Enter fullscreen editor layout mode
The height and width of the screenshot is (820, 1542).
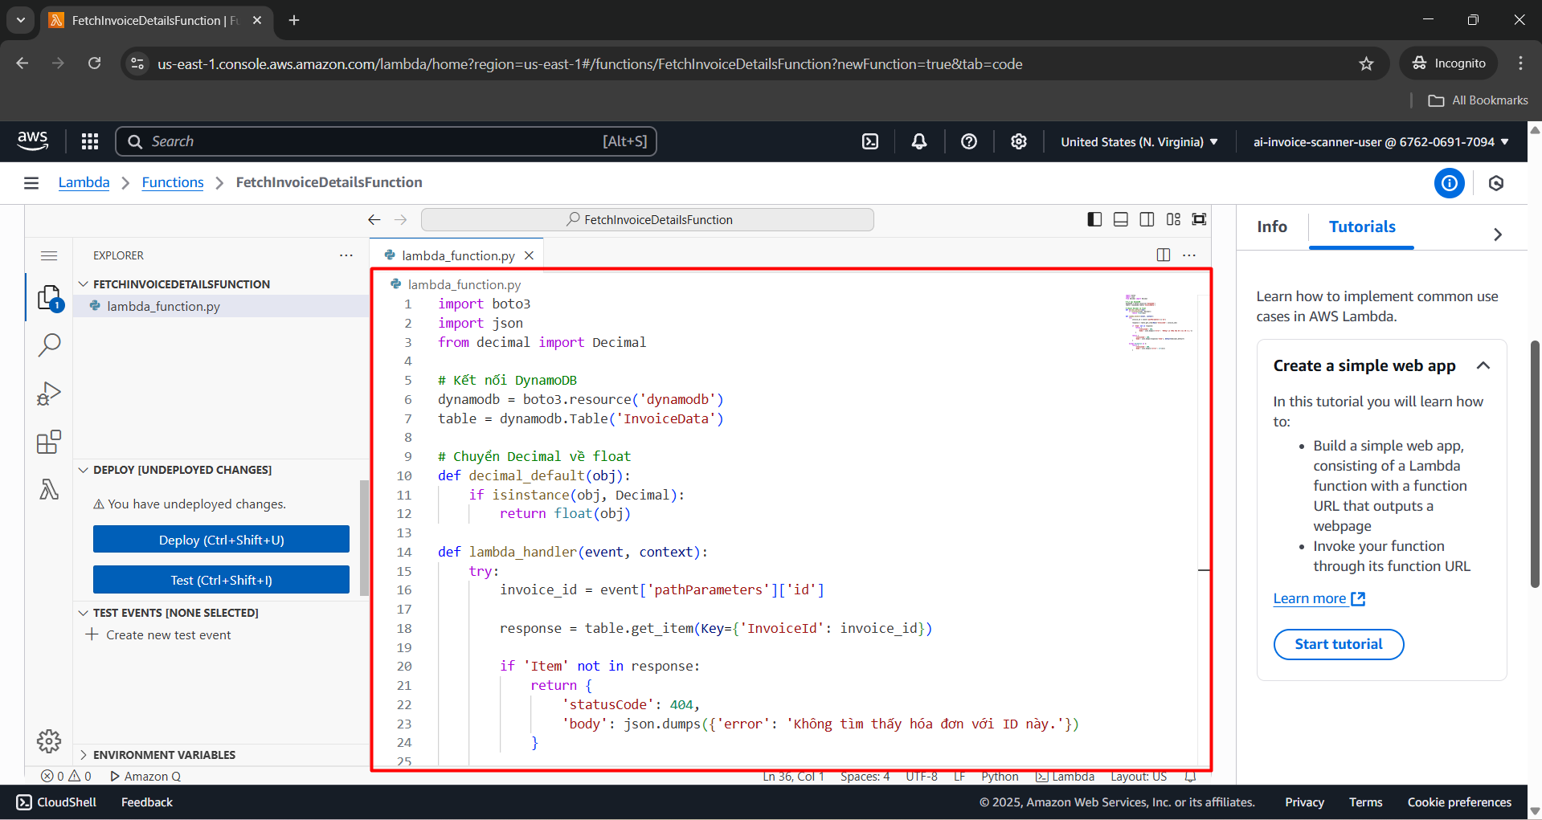[x=1198, y=218]
